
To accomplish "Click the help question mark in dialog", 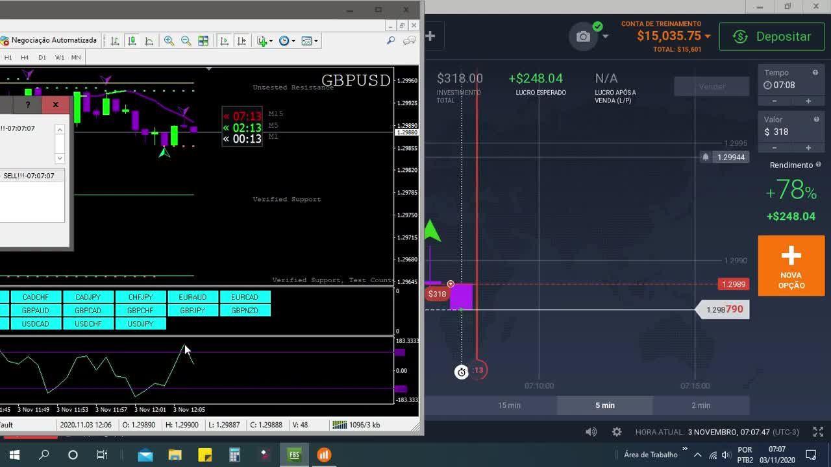I will [x=27, y=104].
